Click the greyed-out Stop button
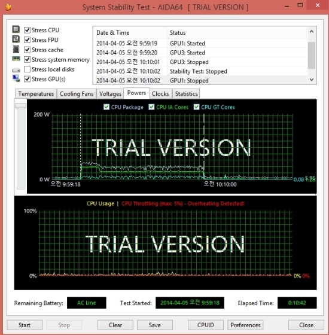Screen dimensions: 329x335 tap(64, 325)
